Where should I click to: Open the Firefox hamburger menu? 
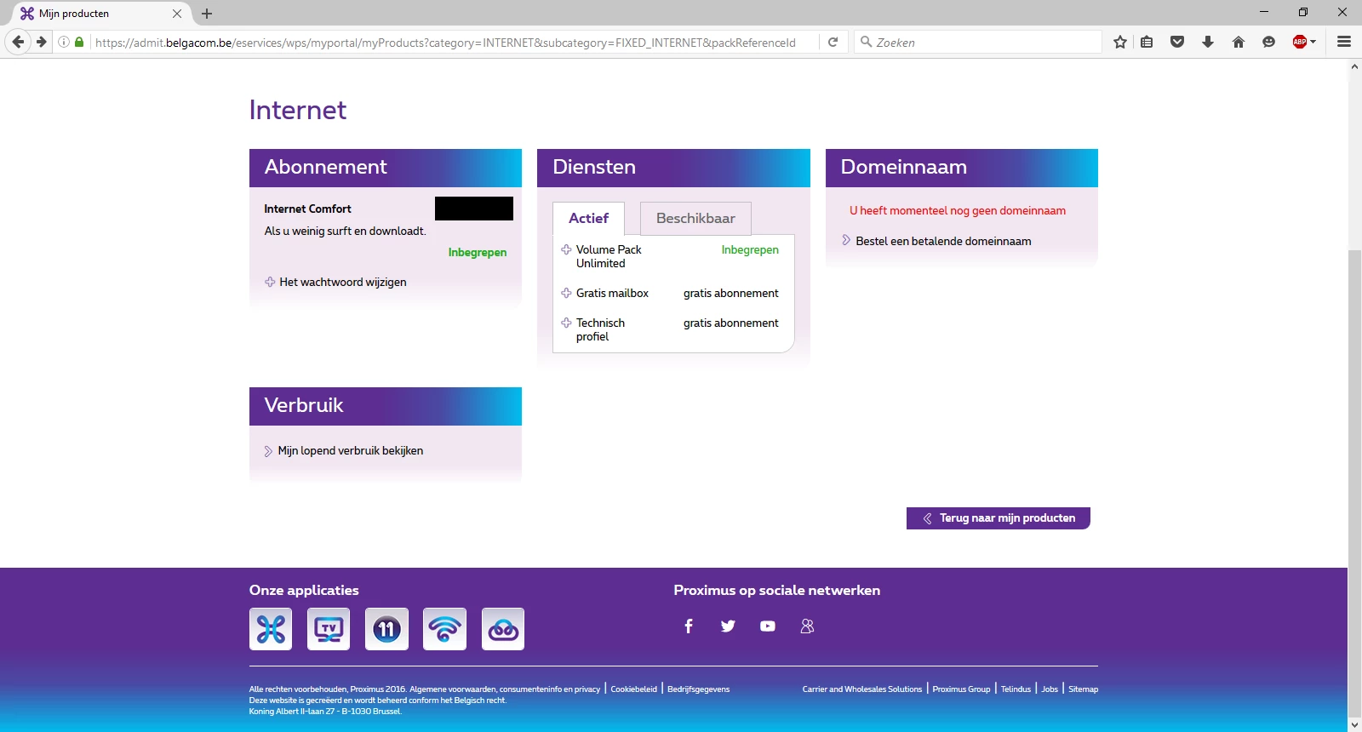pos(1344,42)
